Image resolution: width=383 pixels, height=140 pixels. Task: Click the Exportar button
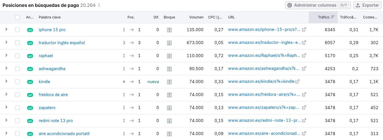tap(367, 5)
